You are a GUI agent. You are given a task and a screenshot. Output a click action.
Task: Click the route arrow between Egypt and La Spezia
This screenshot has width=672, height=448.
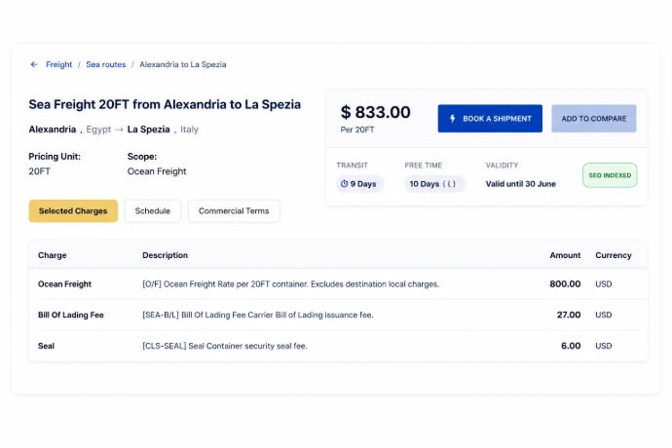(119, 130)
